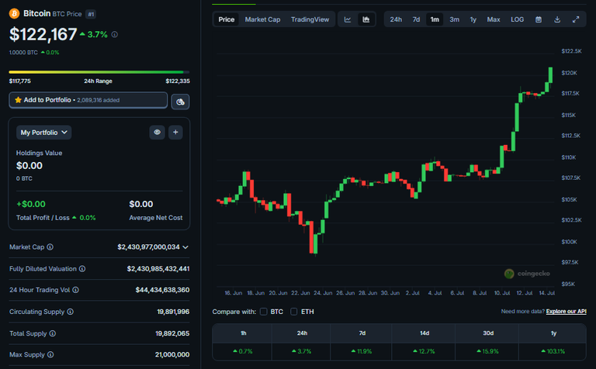This screenshot has height=369, width=596.
Task: Click the Max Supply value 21,000,000
Action: point(172,354)
